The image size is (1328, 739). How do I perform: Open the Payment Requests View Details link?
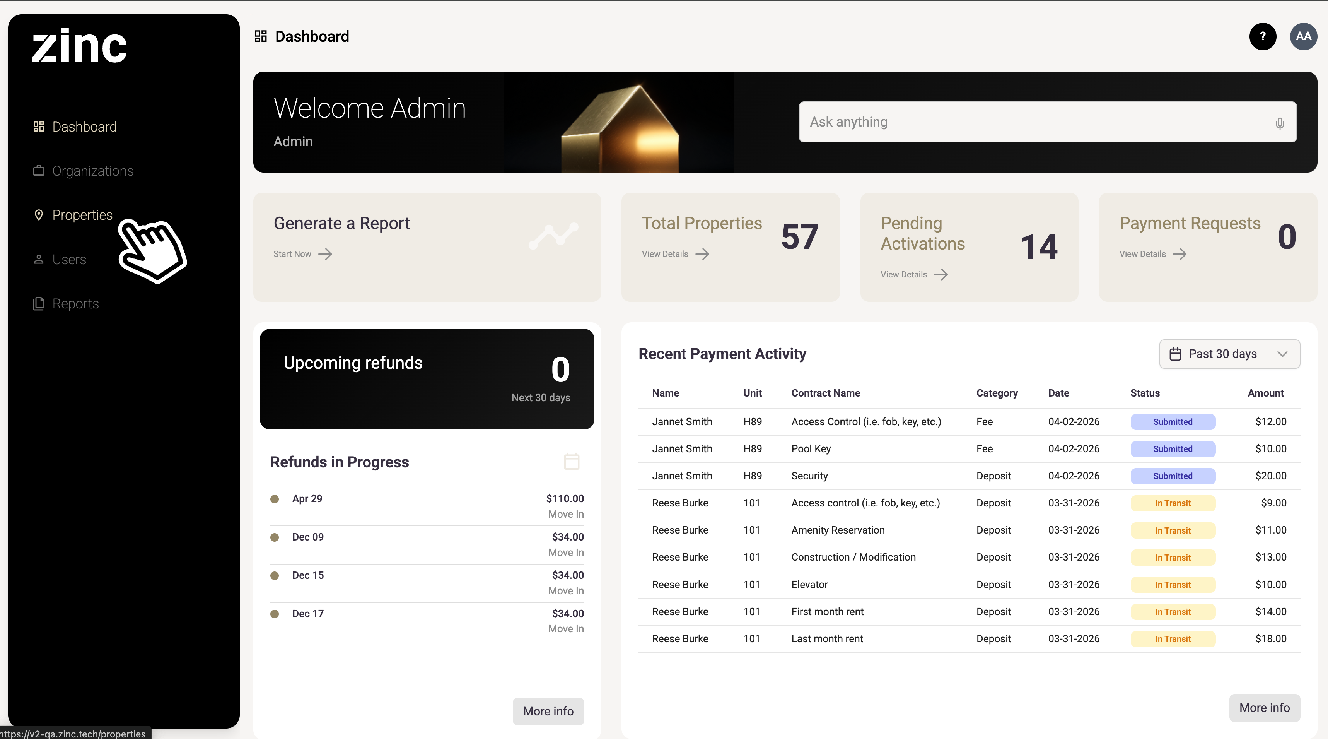pos(1142,254)
